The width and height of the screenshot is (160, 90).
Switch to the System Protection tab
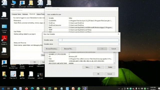[40, 14]
